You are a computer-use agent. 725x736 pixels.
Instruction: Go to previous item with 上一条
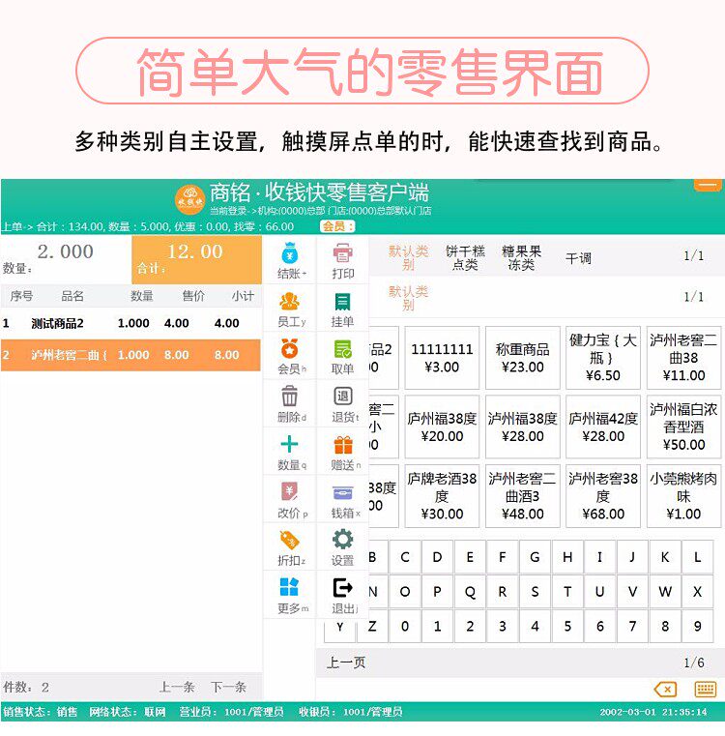[x=177, y=688]
